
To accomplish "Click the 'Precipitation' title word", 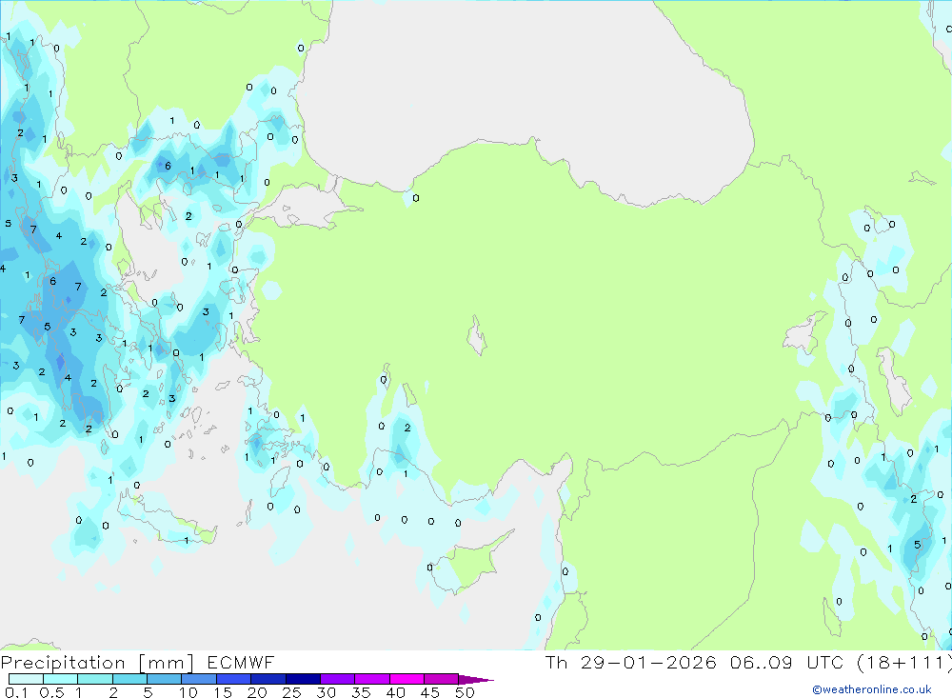I will tap(63, 663).
